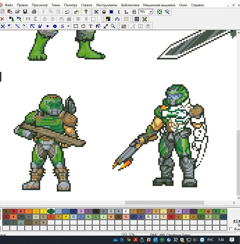Toggle the grid display button

[x=137, y=19]
